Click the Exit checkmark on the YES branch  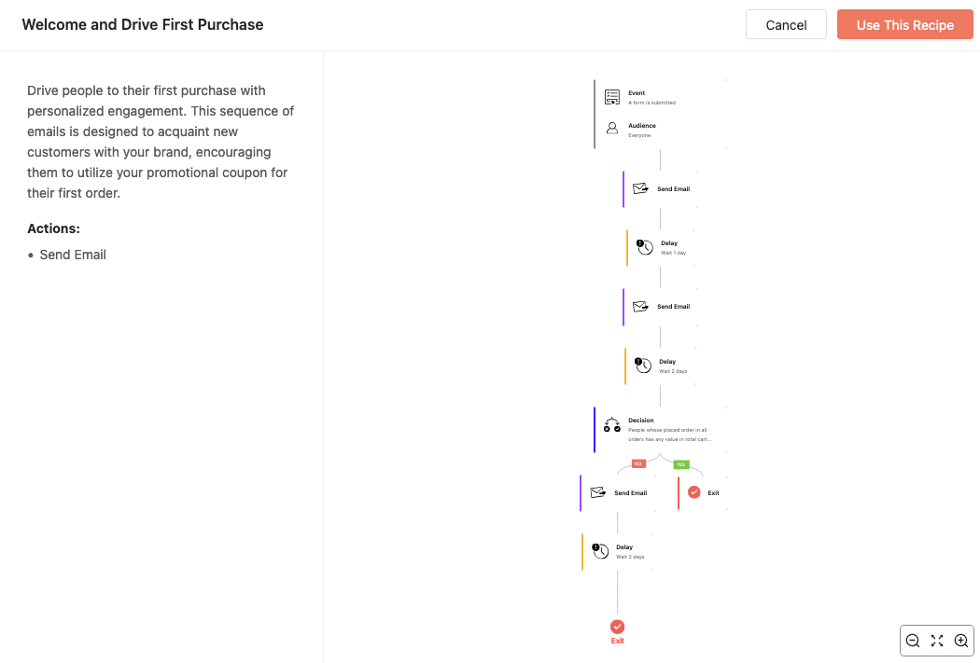[693, 492]
